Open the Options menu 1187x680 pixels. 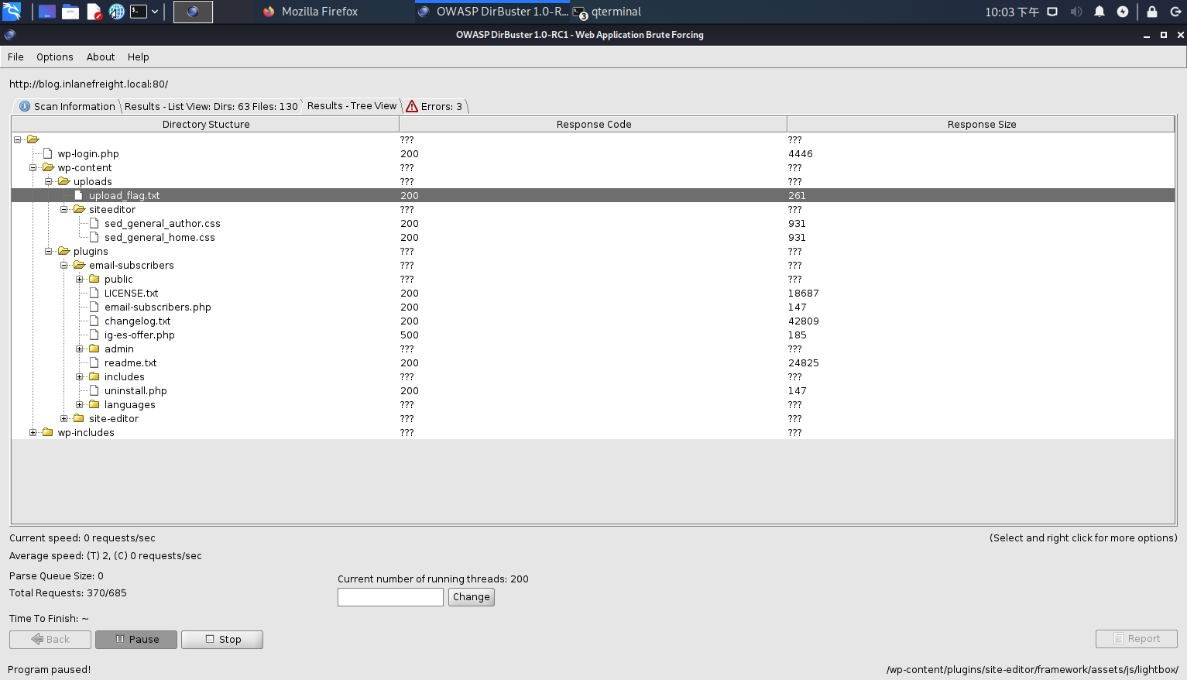54,57
